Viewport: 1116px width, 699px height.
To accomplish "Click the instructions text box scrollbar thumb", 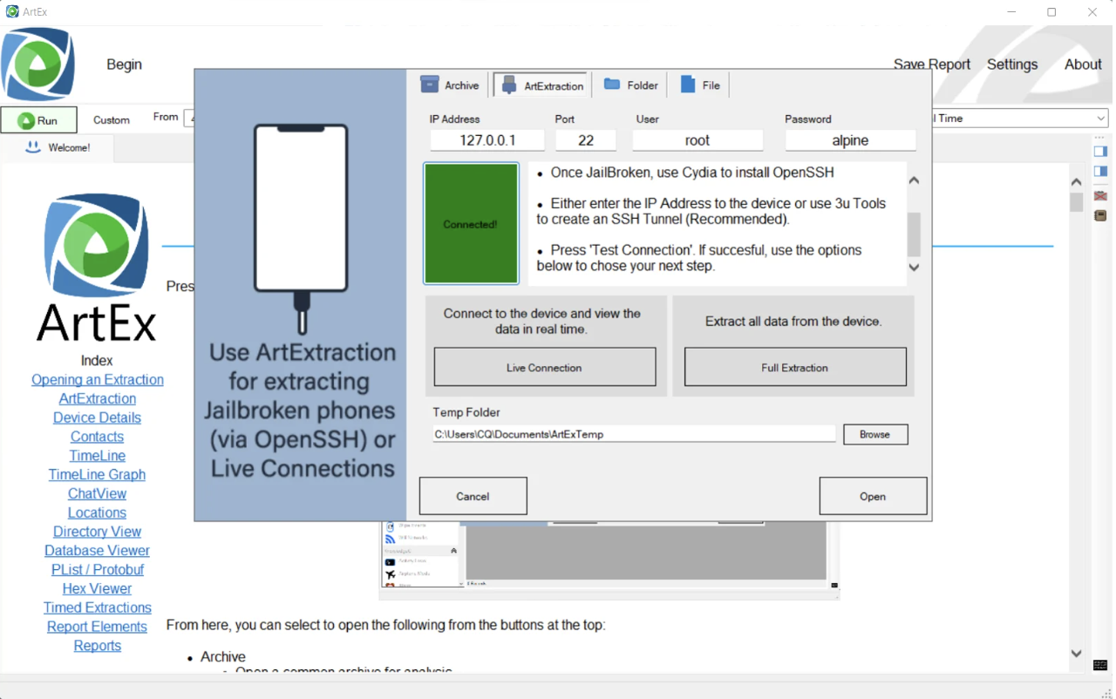I will (914, 234).
